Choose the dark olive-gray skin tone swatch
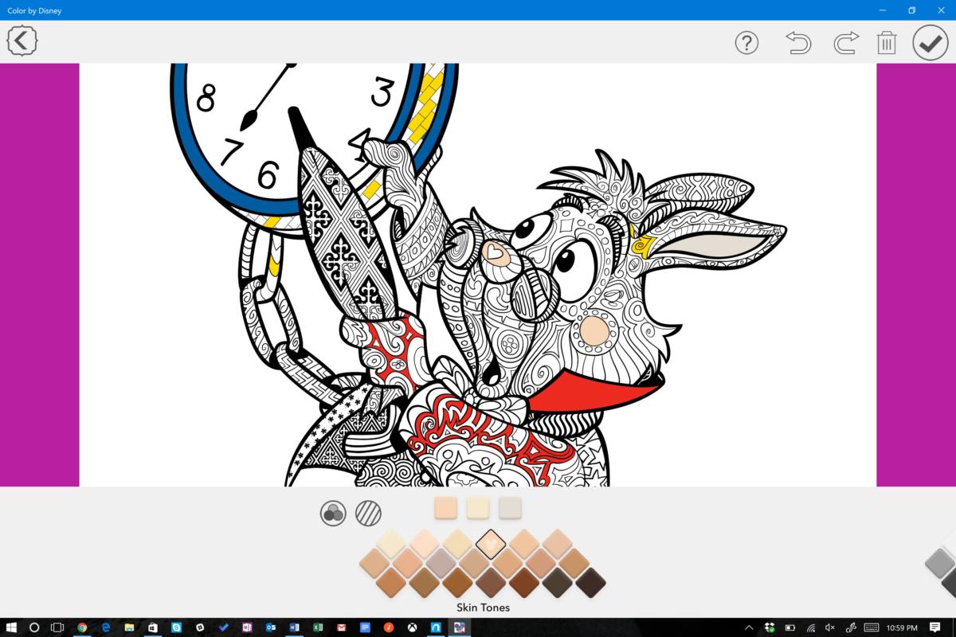This screenshot has width=956, height=637. 557,583
